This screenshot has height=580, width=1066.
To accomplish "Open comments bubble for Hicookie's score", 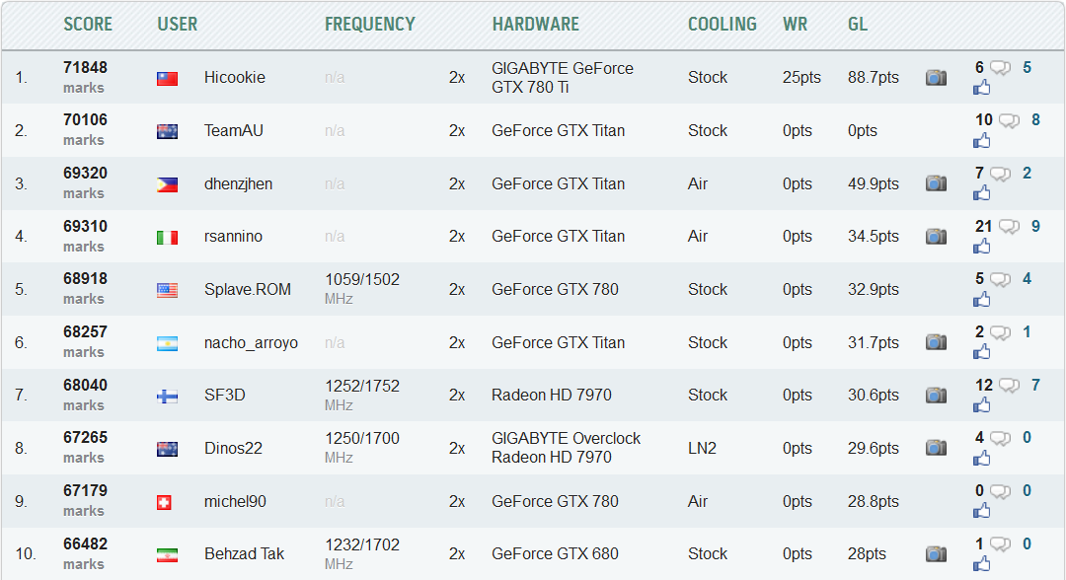I will pos(1000,68).
